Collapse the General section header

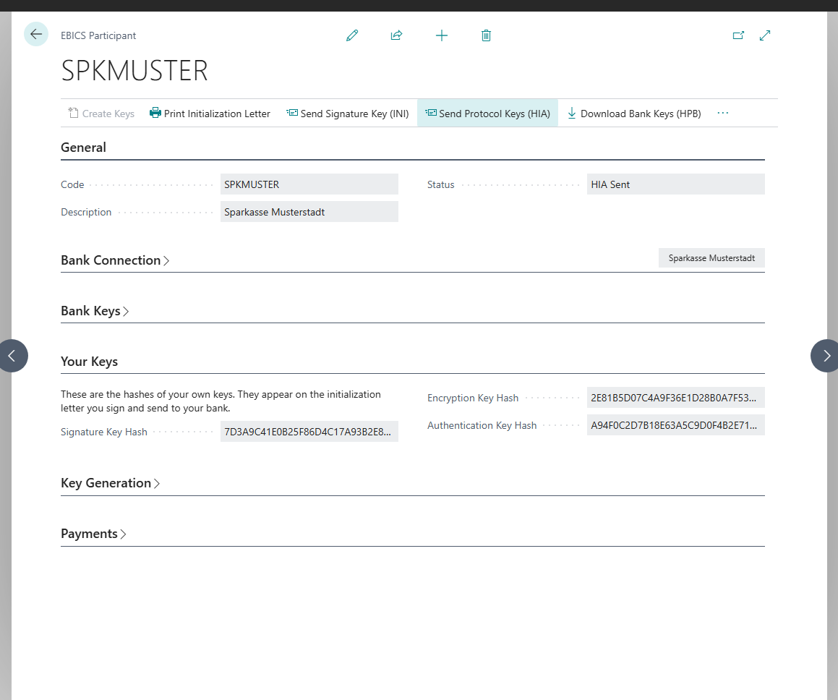83,148
